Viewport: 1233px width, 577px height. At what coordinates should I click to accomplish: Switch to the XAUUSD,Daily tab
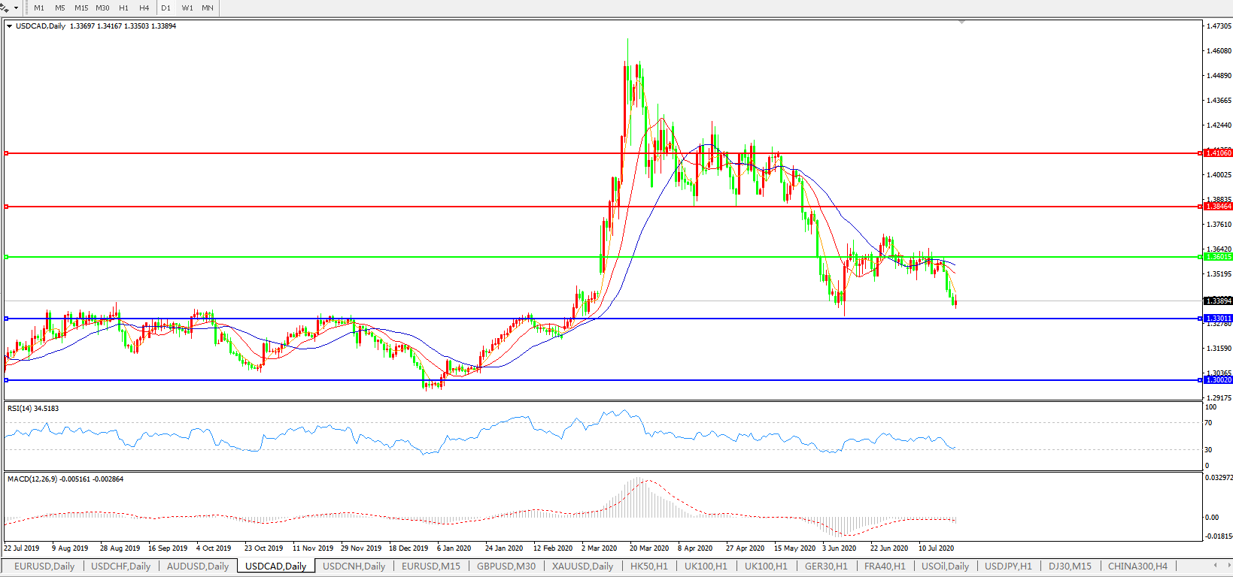(x=582, y=566)
